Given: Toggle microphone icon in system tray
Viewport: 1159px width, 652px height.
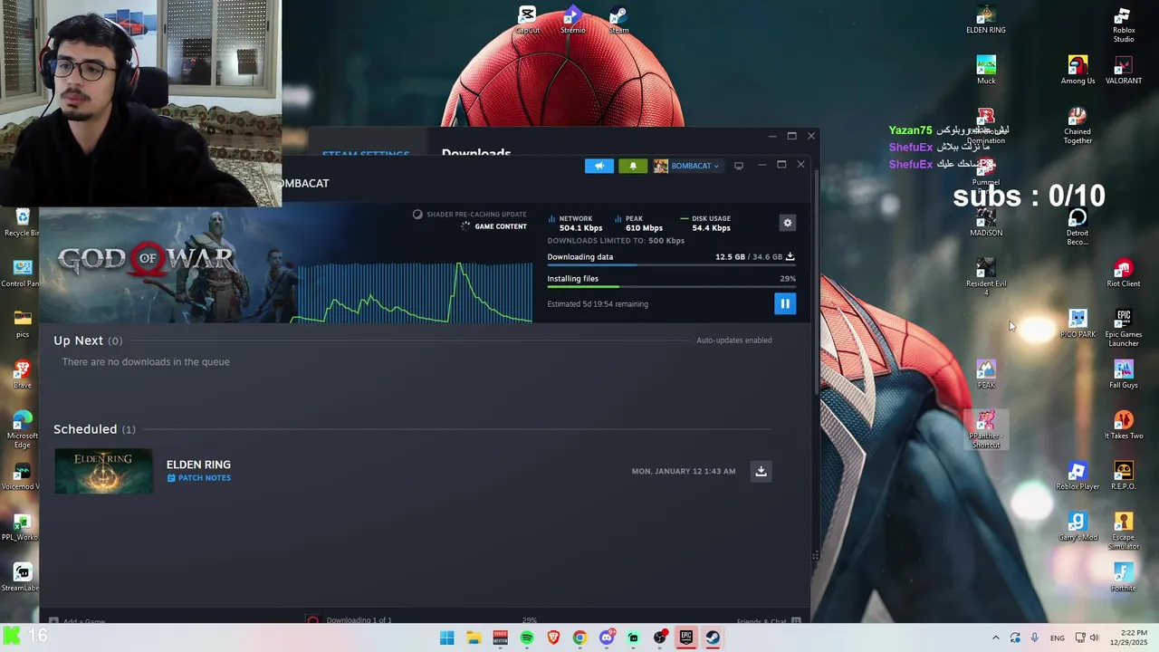Looking at the screenshot, I should tap(1034, 638).
